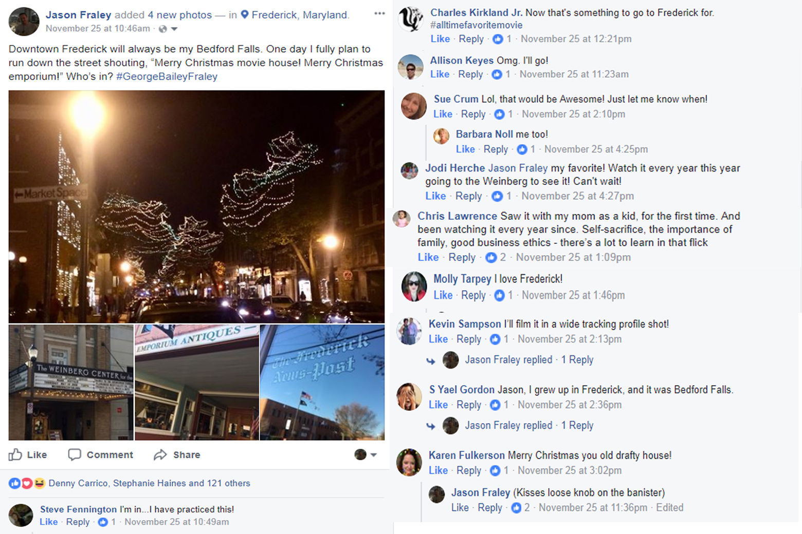Click the thumbs-up Like icon under the post

[x=15, y=455]
